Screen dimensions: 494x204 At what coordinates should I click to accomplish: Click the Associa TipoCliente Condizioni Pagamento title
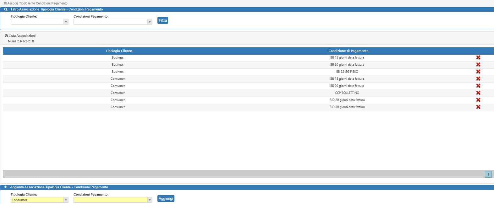pyautogui.click(x=37, y=3)
